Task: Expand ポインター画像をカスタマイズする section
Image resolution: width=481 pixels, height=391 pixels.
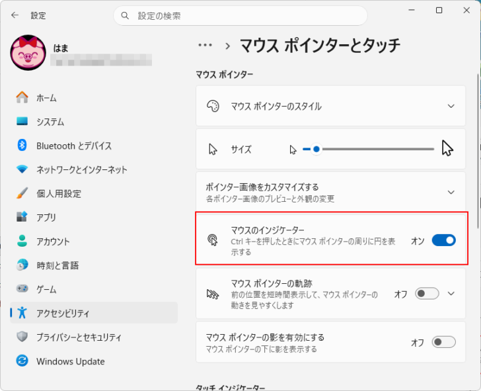Action: 451,193
